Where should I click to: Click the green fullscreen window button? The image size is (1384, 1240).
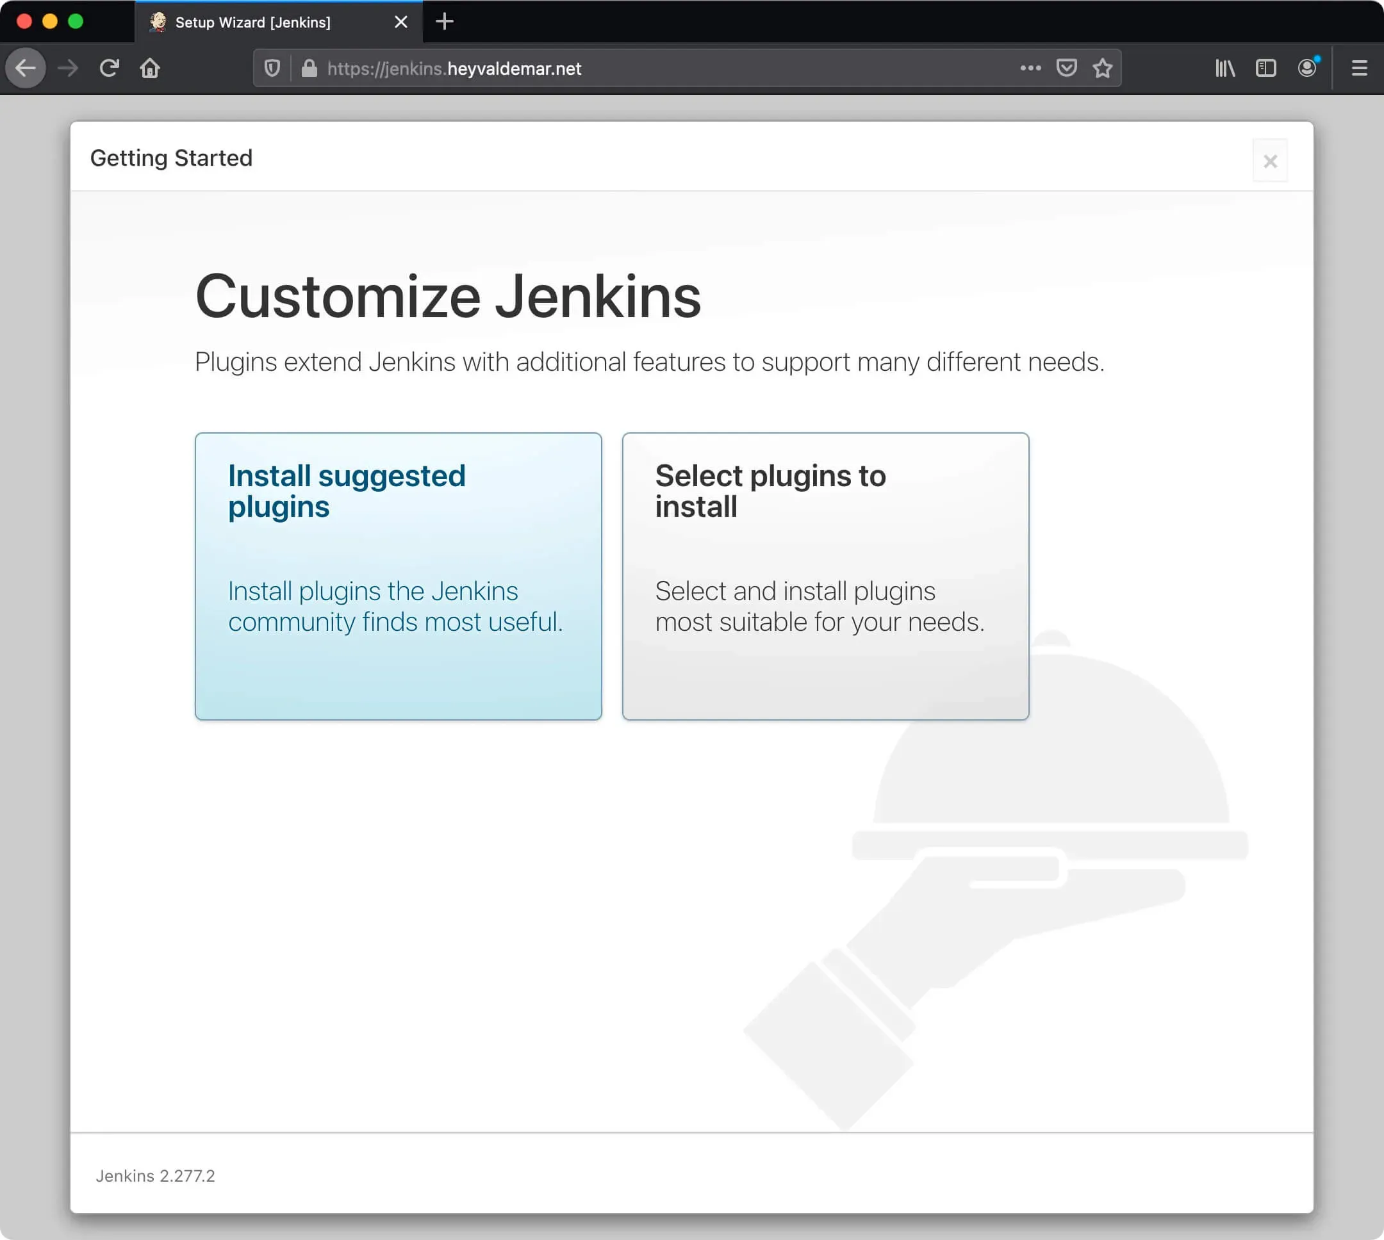pos(76,21)
